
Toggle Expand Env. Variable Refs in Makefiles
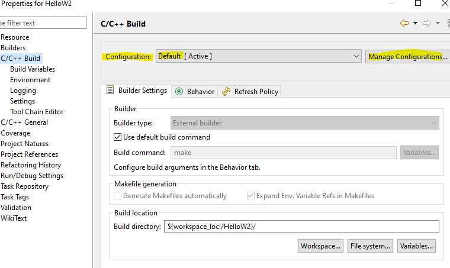[x=250, y=195]
